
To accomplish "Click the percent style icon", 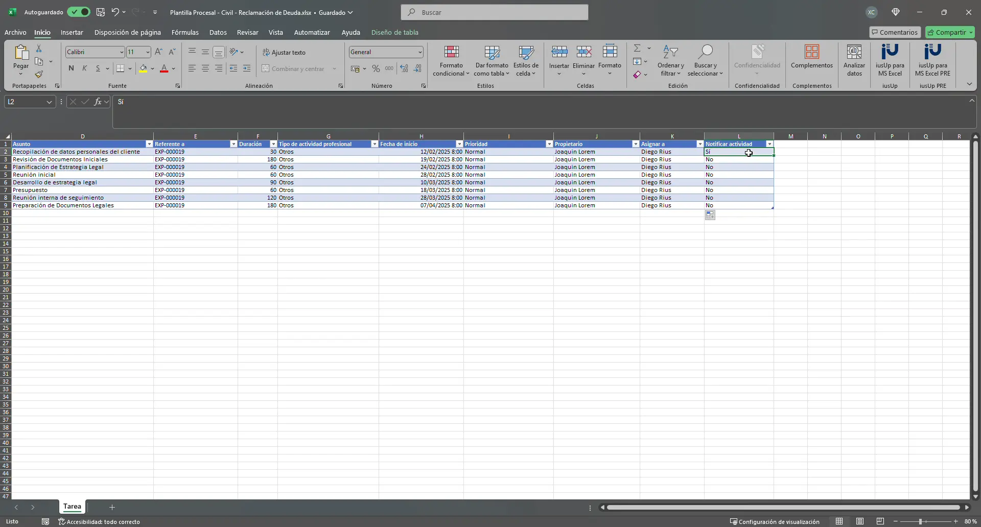I will tap(376, 68).
